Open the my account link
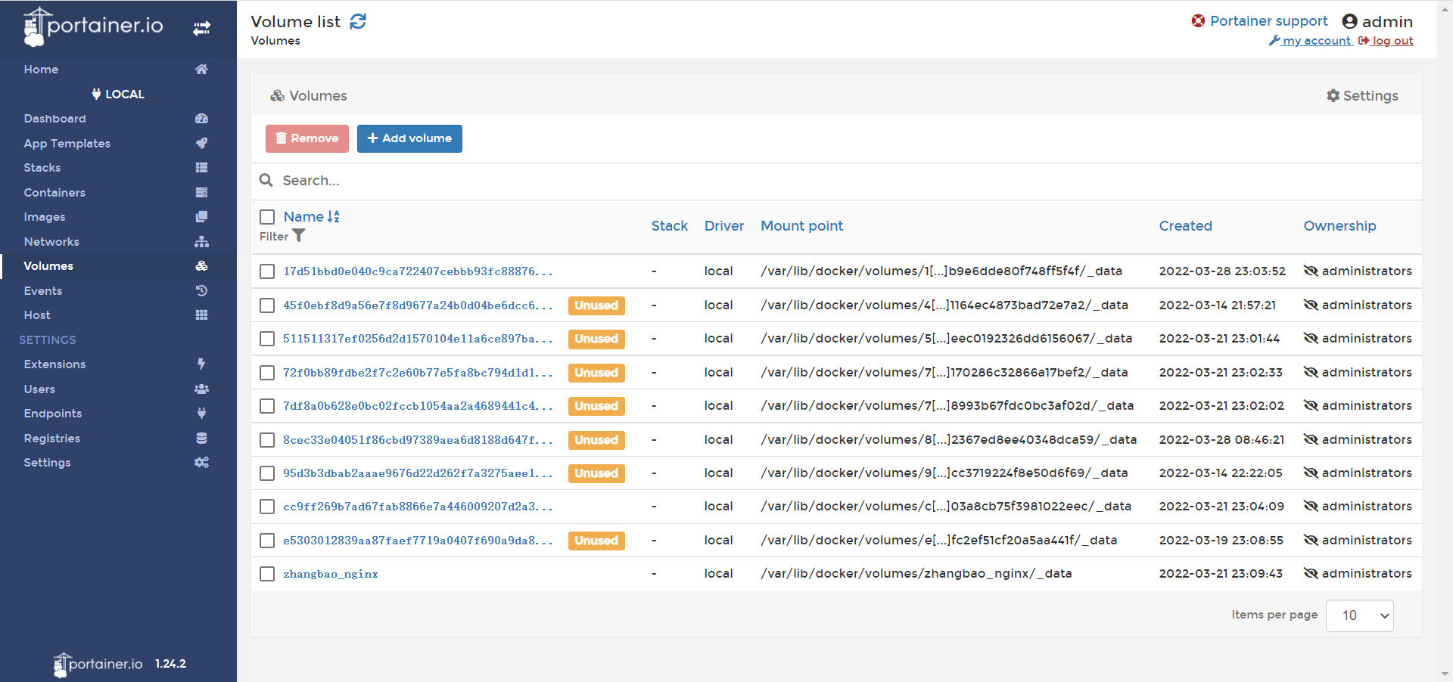Viewport: 1453px width, 682px height. [1311, 41]
